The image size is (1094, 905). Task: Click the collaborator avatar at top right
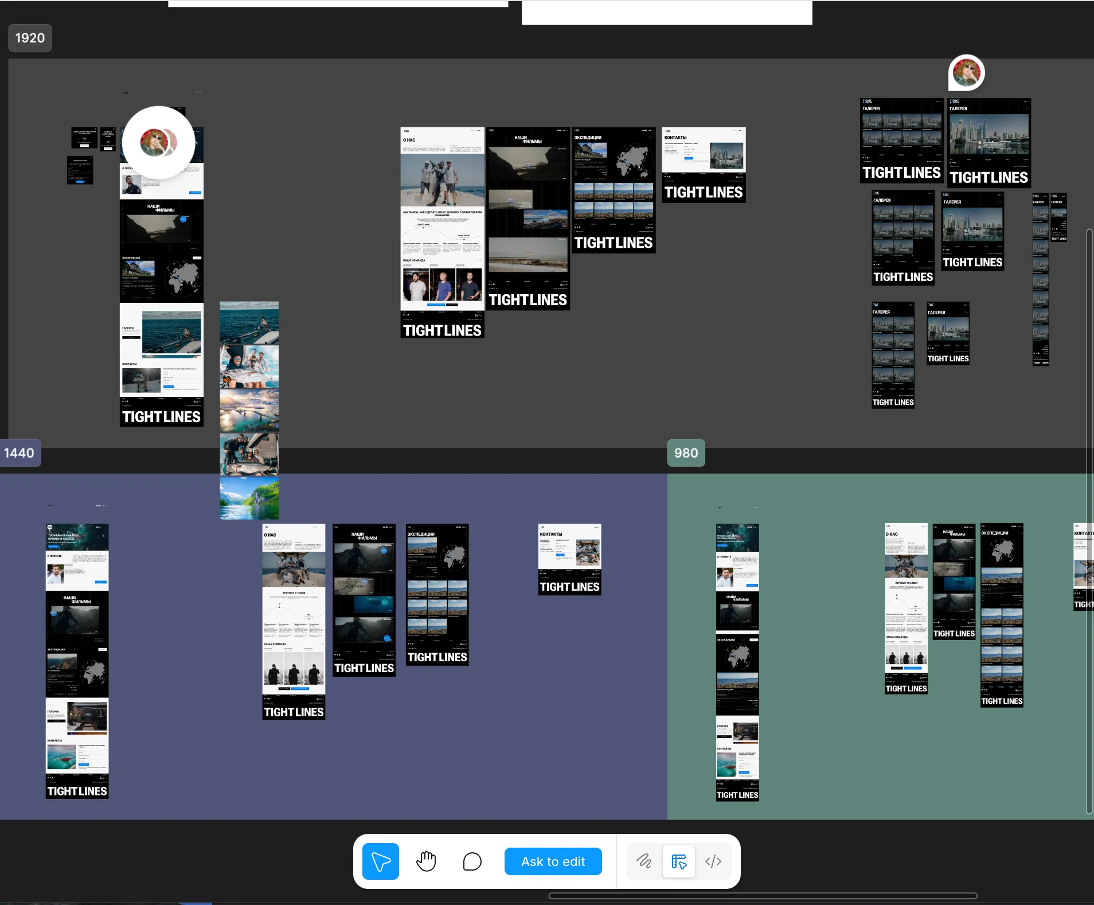[966, 73]
